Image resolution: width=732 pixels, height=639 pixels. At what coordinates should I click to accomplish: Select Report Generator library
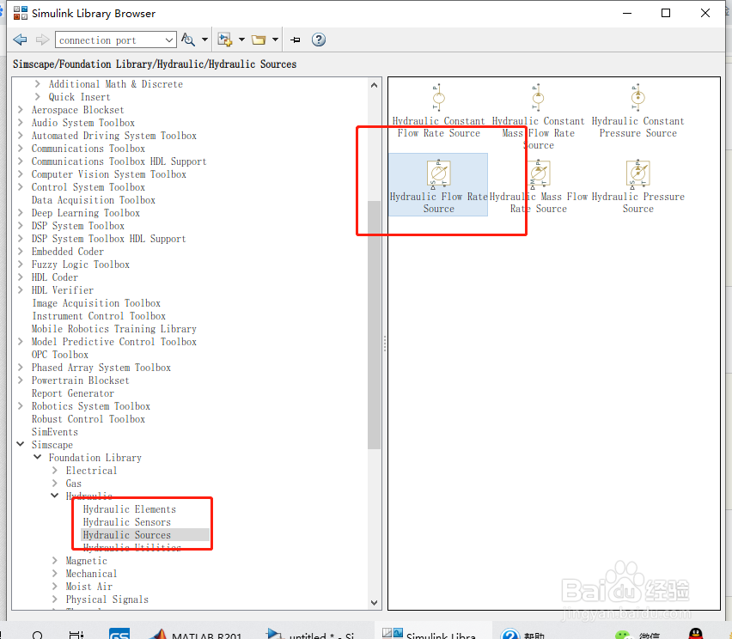[73, 393]
